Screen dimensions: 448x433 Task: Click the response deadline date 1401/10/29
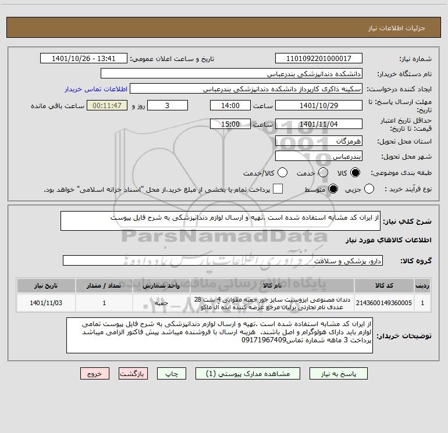point(319,106)
